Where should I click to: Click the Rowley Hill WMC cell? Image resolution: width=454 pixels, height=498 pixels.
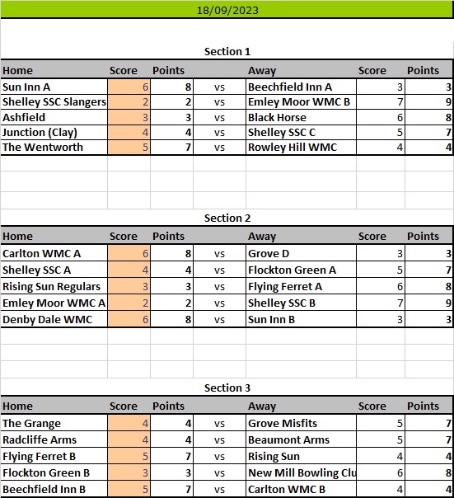pyautogui.click(x=301, y=148)
